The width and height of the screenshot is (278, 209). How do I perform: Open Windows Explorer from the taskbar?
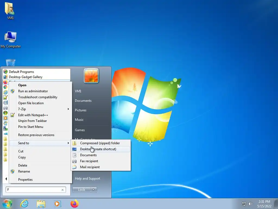tap(41, 204)
